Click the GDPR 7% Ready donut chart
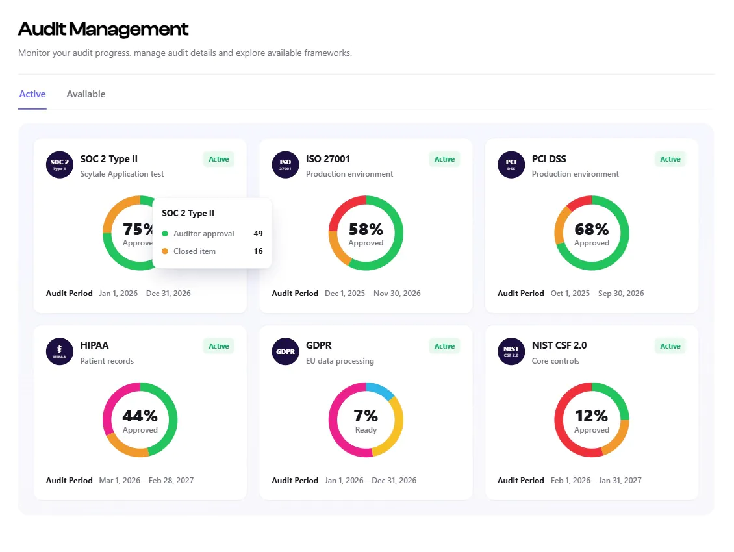The image size is (734, 552). coord(366,420)
